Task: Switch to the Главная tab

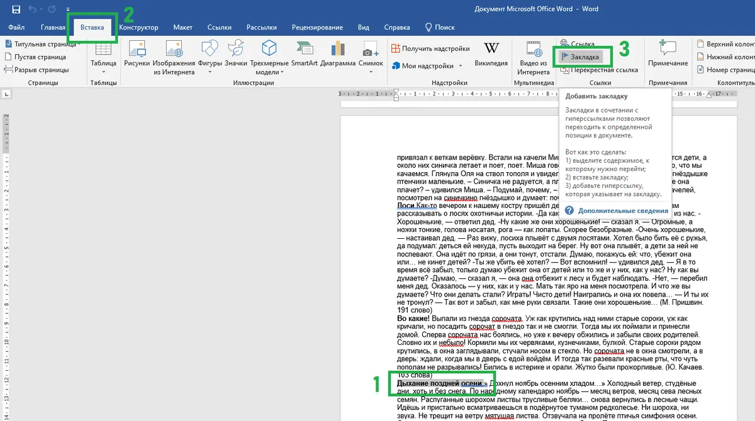Action: [x=53, y=28]
